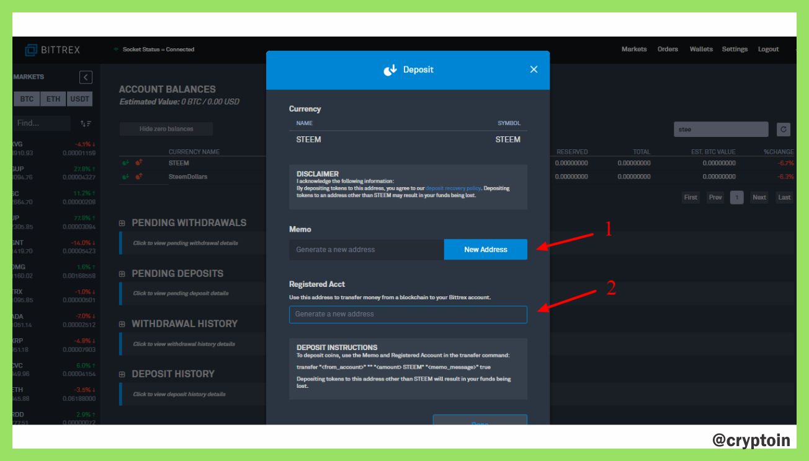Click the red withdraw icon for STEEM
The width and height of the screenshot is (809, 461).
click(139, 163)
